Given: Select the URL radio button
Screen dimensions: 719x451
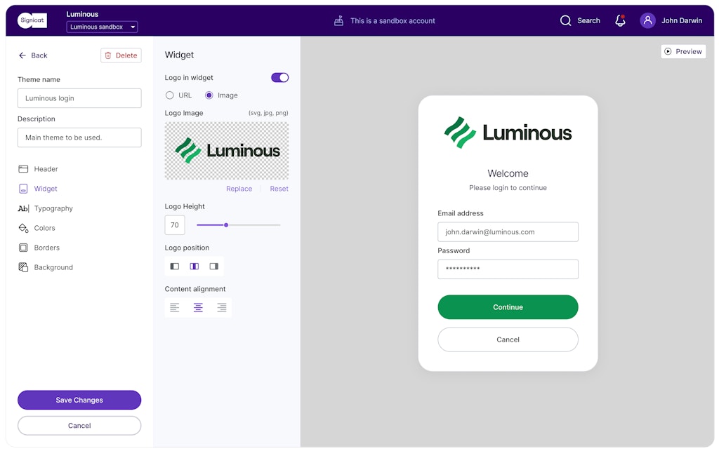Looking at the screenshot, I should coord(170,95).
